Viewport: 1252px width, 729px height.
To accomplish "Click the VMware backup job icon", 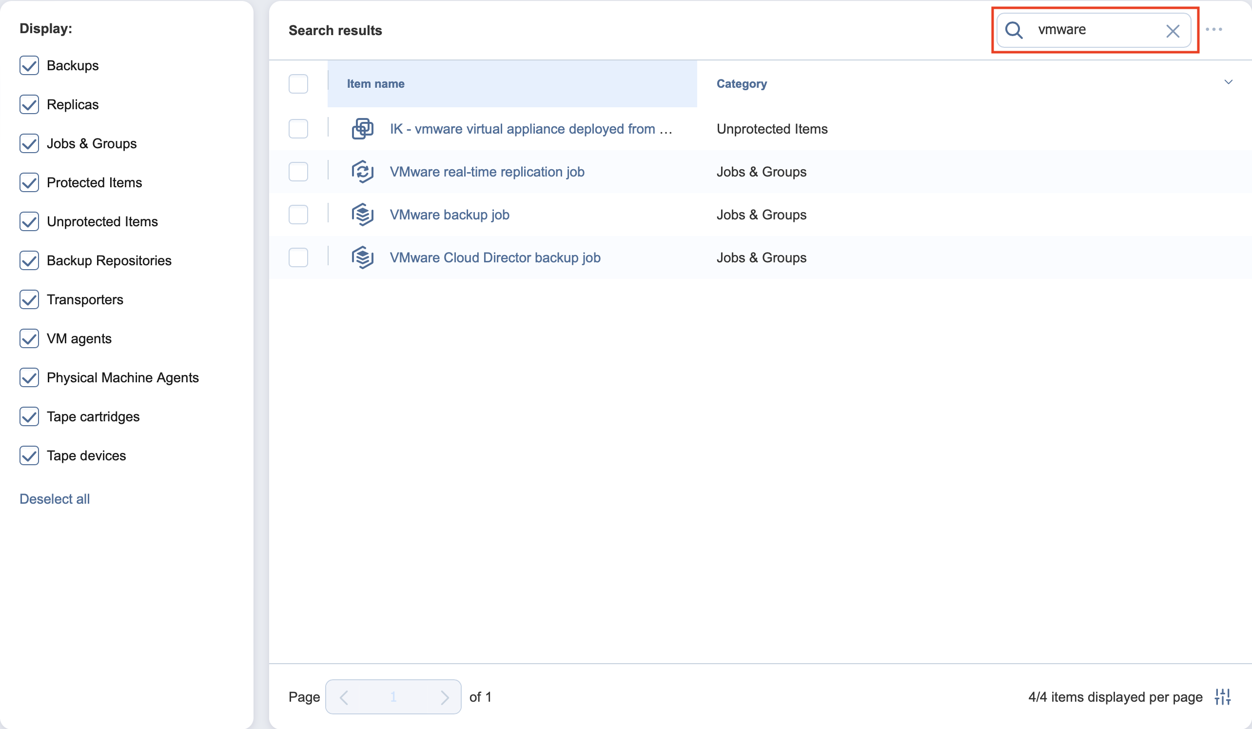I will pos(362,215).
